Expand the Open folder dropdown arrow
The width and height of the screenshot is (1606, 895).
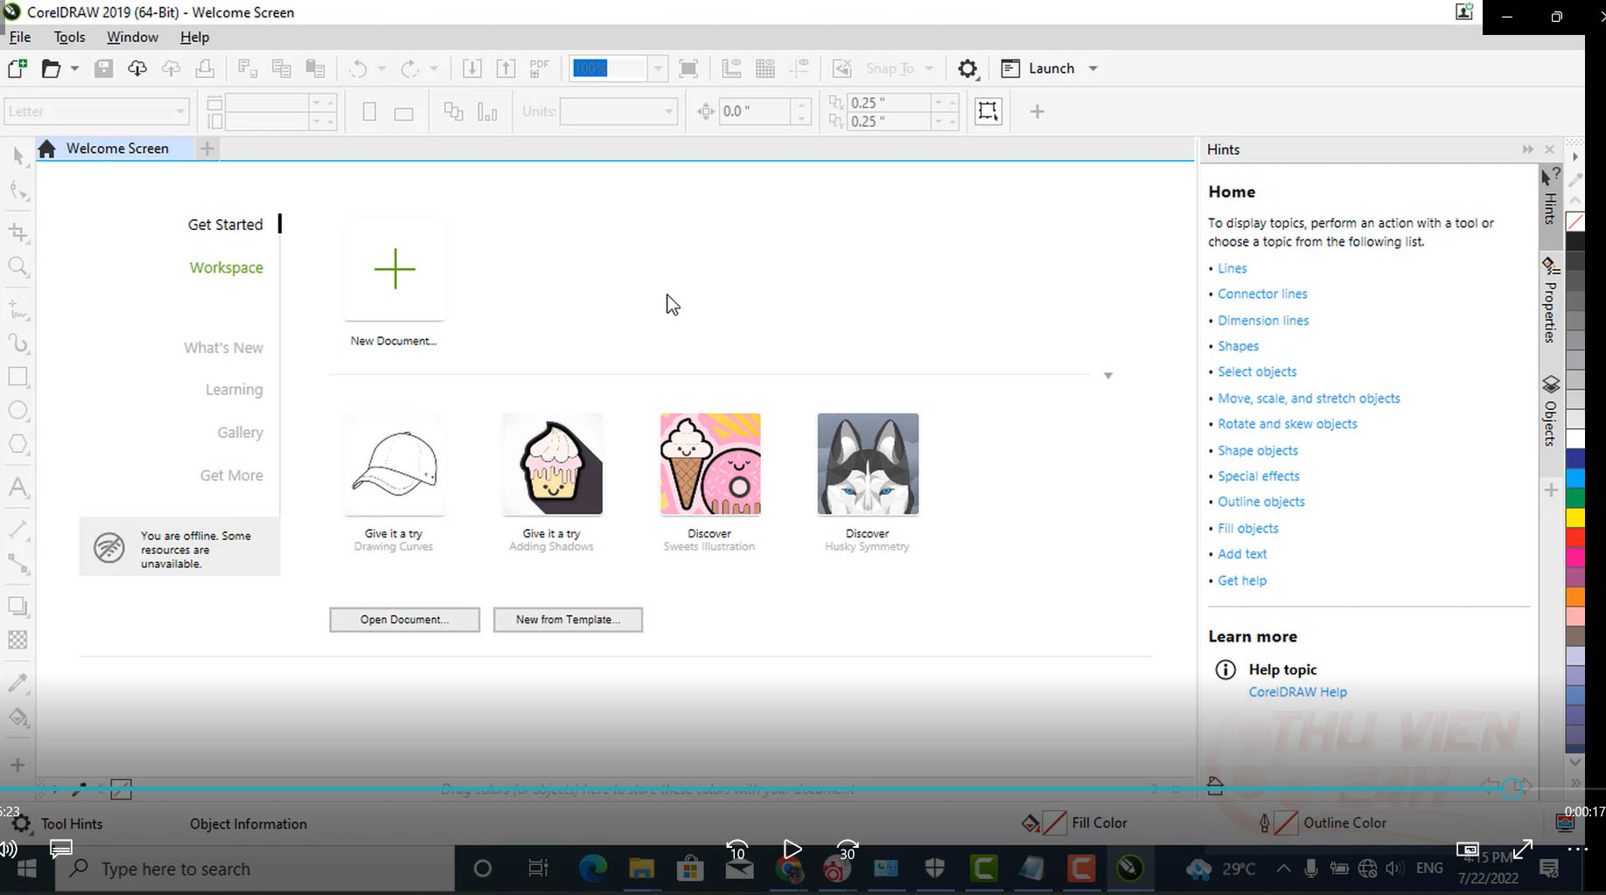(74, 68)
